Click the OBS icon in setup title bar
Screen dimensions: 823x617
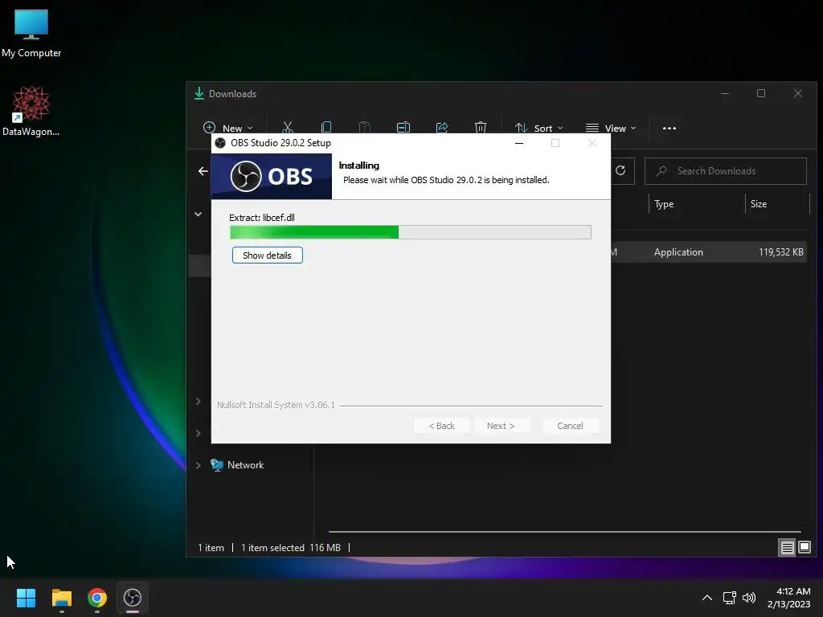(220, 143)
